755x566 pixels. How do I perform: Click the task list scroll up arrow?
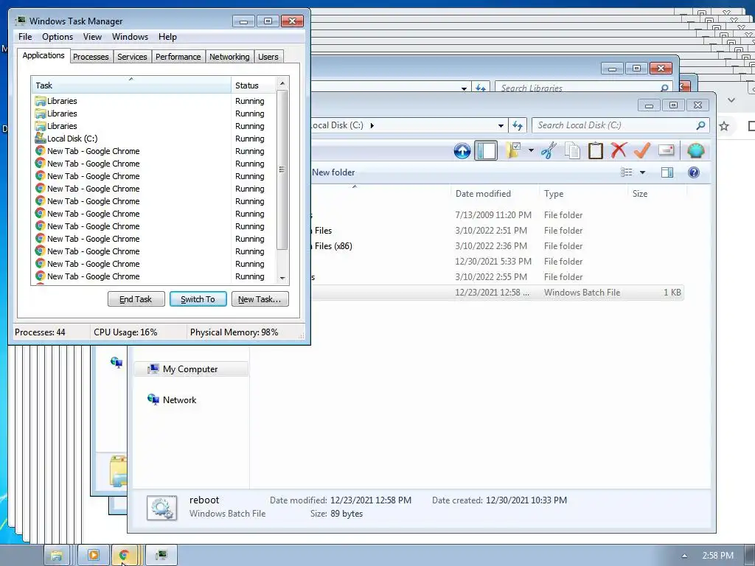[x=282, y=83]
